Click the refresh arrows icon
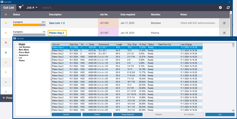 coord(228,7)
